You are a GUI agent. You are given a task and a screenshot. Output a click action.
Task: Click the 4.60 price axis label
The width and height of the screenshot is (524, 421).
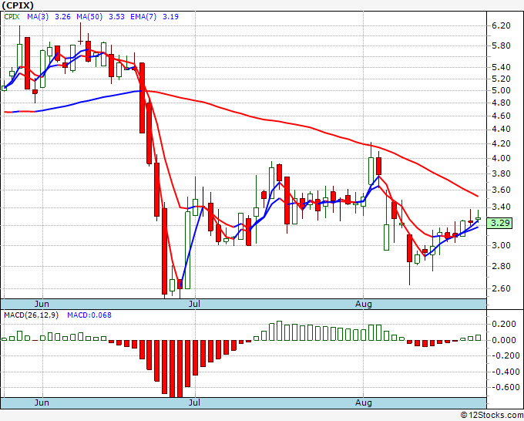pyautogui.click(x=501, y=116)
